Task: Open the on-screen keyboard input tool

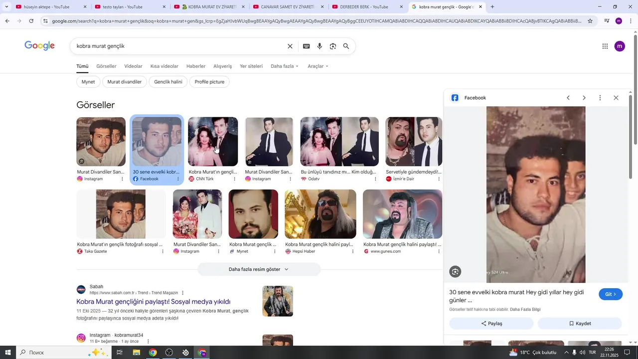Action: tap(307, 46)
